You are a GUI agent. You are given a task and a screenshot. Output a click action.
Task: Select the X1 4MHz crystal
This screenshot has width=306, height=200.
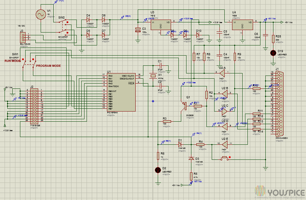[x=153, y=76]
